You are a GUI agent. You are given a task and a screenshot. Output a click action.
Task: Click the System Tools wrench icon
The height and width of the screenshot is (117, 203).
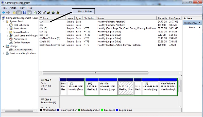7,22
